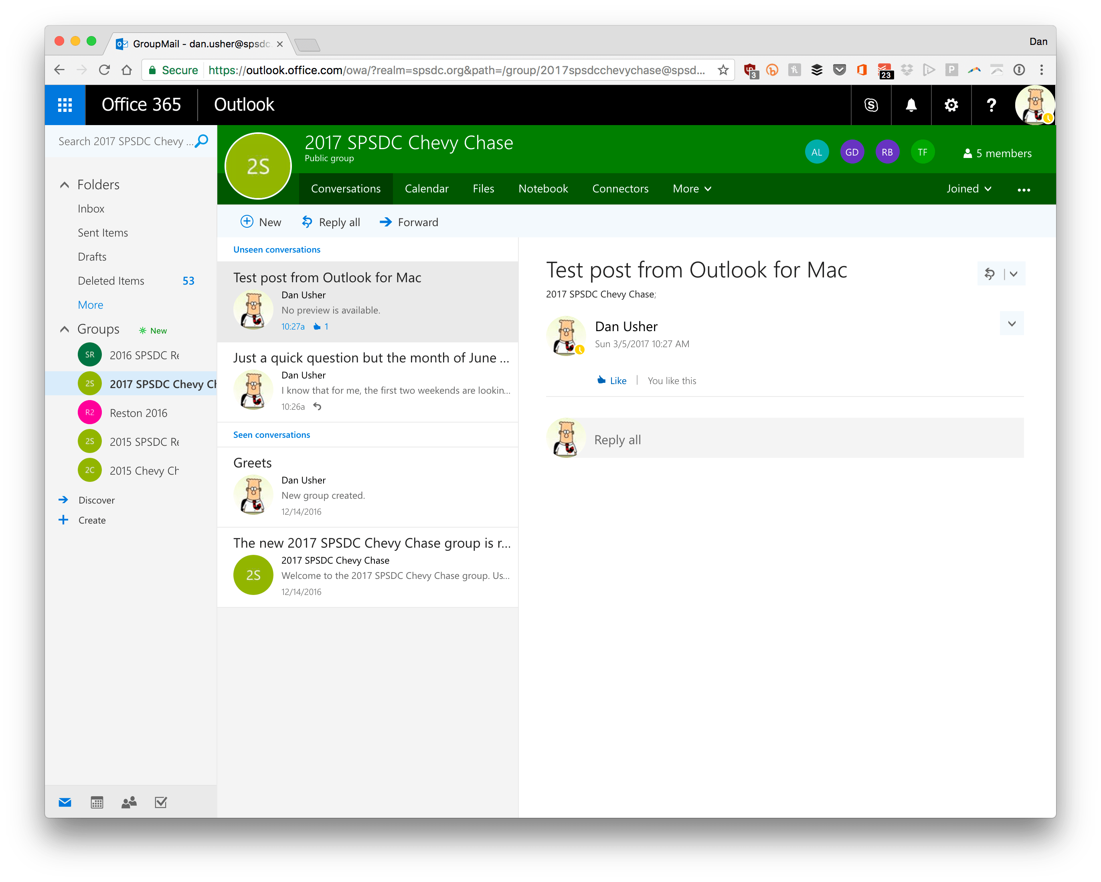The image size is (1101, 882).
Task: Open the Office 365 app launcher grid
Action: [x=65, y=105]
